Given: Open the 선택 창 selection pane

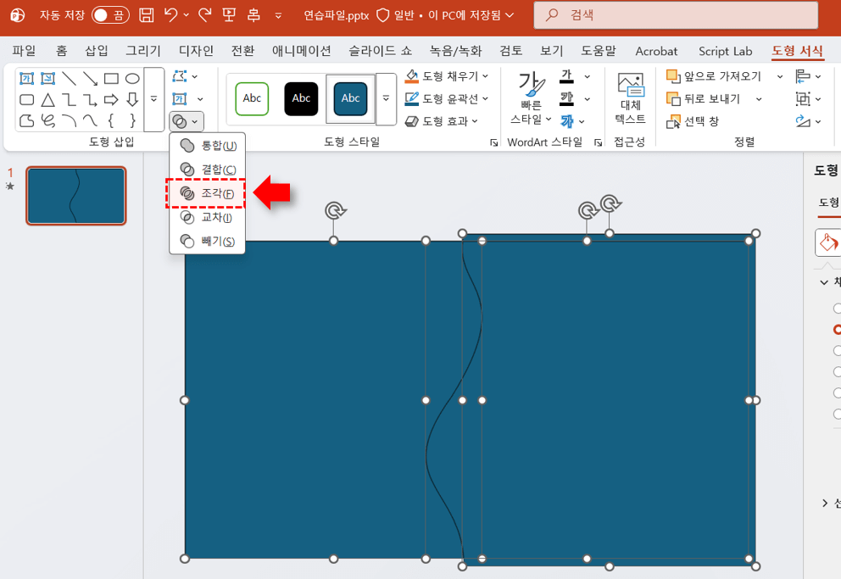Looking at the screenshot, I should pos(693,121).
